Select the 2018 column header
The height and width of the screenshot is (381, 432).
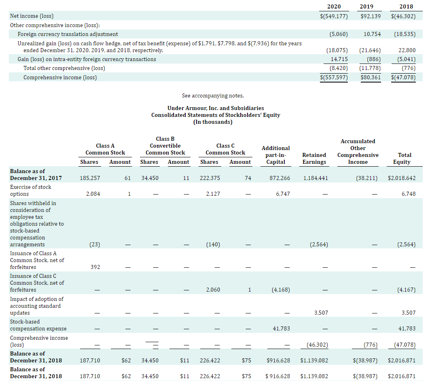[406, 6]
